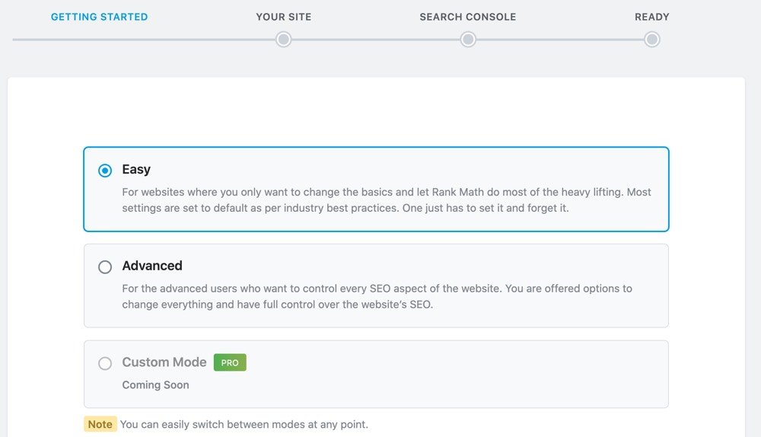Open the Getting Started wizard step
Viewport: 761px width, 437px height.
click(100, 17)
